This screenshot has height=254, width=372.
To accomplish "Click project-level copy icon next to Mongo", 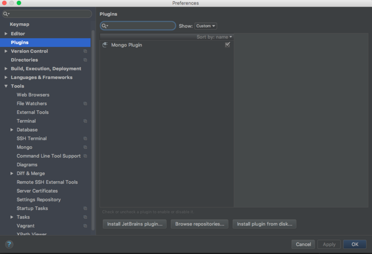I will [x=85, y=147].
